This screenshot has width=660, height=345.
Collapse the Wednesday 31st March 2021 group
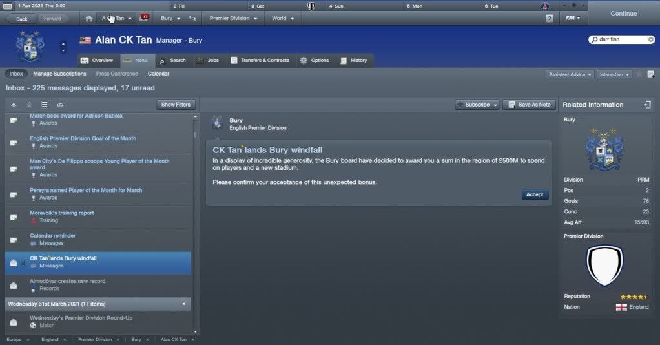[184, 304]
